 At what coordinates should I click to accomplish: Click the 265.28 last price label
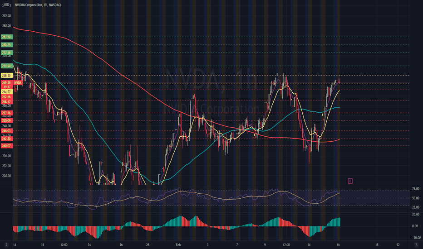pyautogui.click(x=6, y=83)
